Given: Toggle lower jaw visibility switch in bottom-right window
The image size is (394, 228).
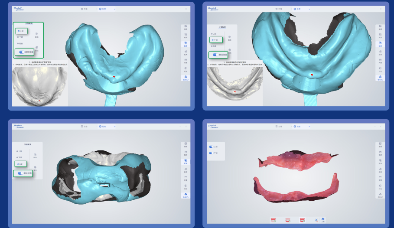Looking at the screenshot, I should [212, 153].
